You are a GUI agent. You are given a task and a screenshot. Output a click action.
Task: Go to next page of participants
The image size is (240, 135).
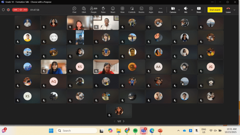pyautogui.click(x=124, y=121)
